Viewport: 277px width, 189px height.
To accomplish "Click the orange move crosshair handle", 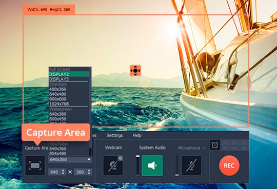I will point(135,71).
